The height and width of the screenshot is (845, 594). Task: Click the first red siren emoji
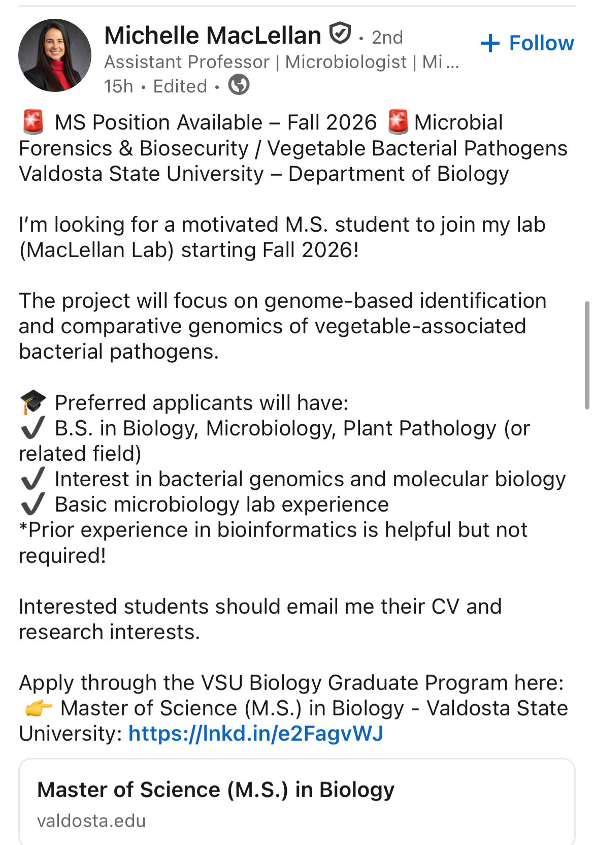click(34, 122)
